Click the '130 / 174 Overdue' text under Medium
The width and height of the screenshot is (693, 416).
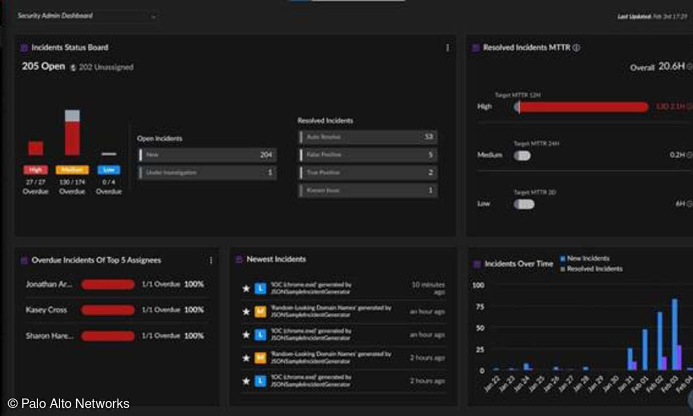[72, 187]
